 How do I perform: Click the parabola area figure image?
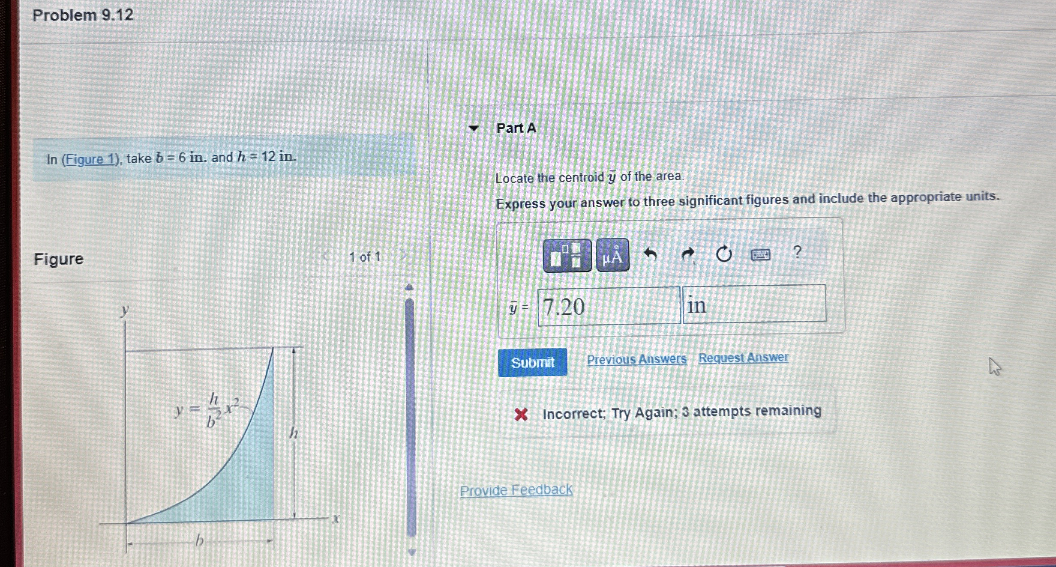point(219,428)
